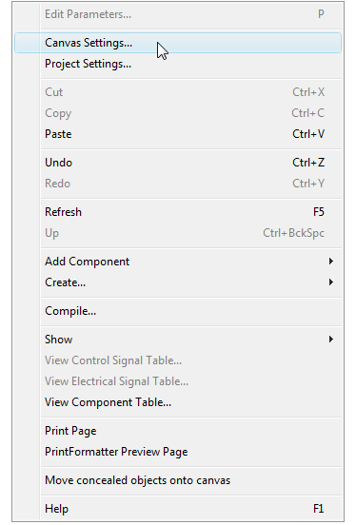Image resolution: width=356 pixels, height=525 pixels.
Task: Click Refresh menu entry
Action: pos(178,212)
